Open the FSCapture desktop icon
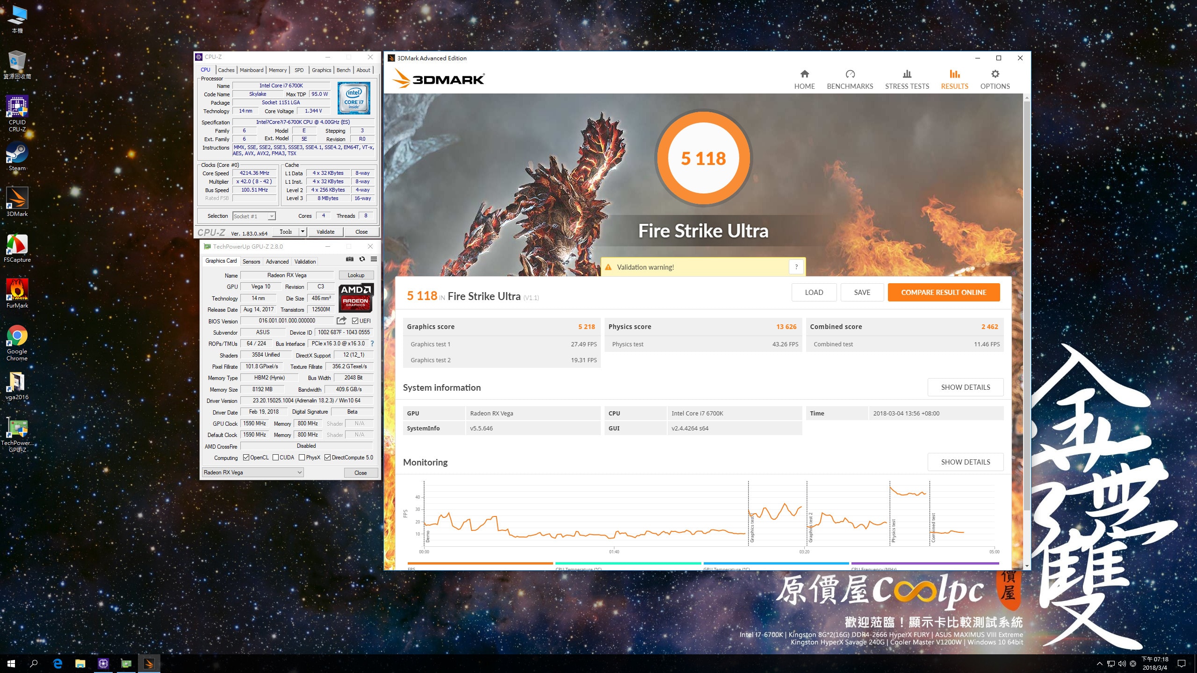This screenshot has width=1197, height=673. [17, 248]
